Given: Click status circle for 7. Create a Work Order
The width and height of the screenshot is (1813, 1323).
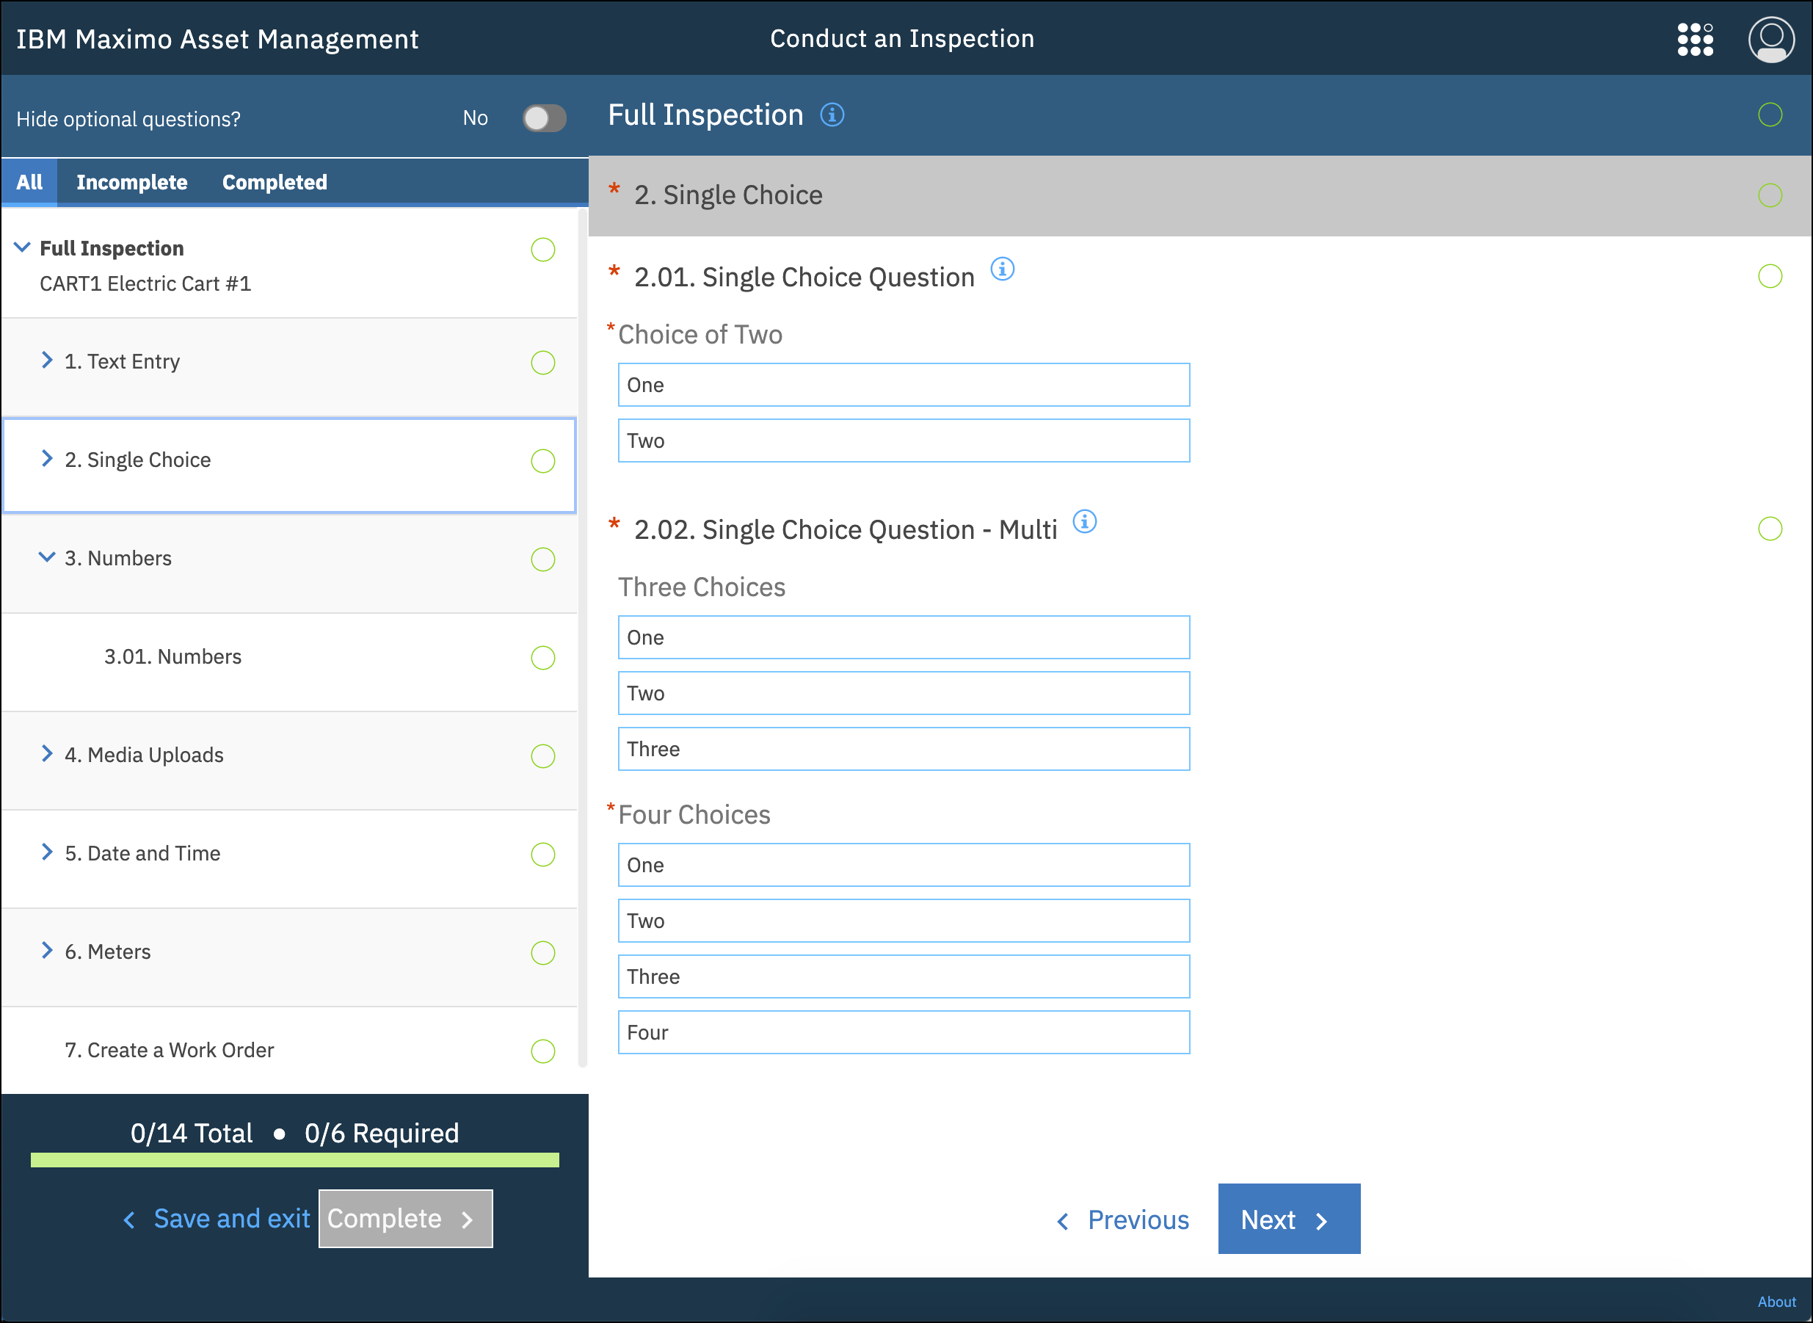Looking at the screenshot, I should (542, 1051).
